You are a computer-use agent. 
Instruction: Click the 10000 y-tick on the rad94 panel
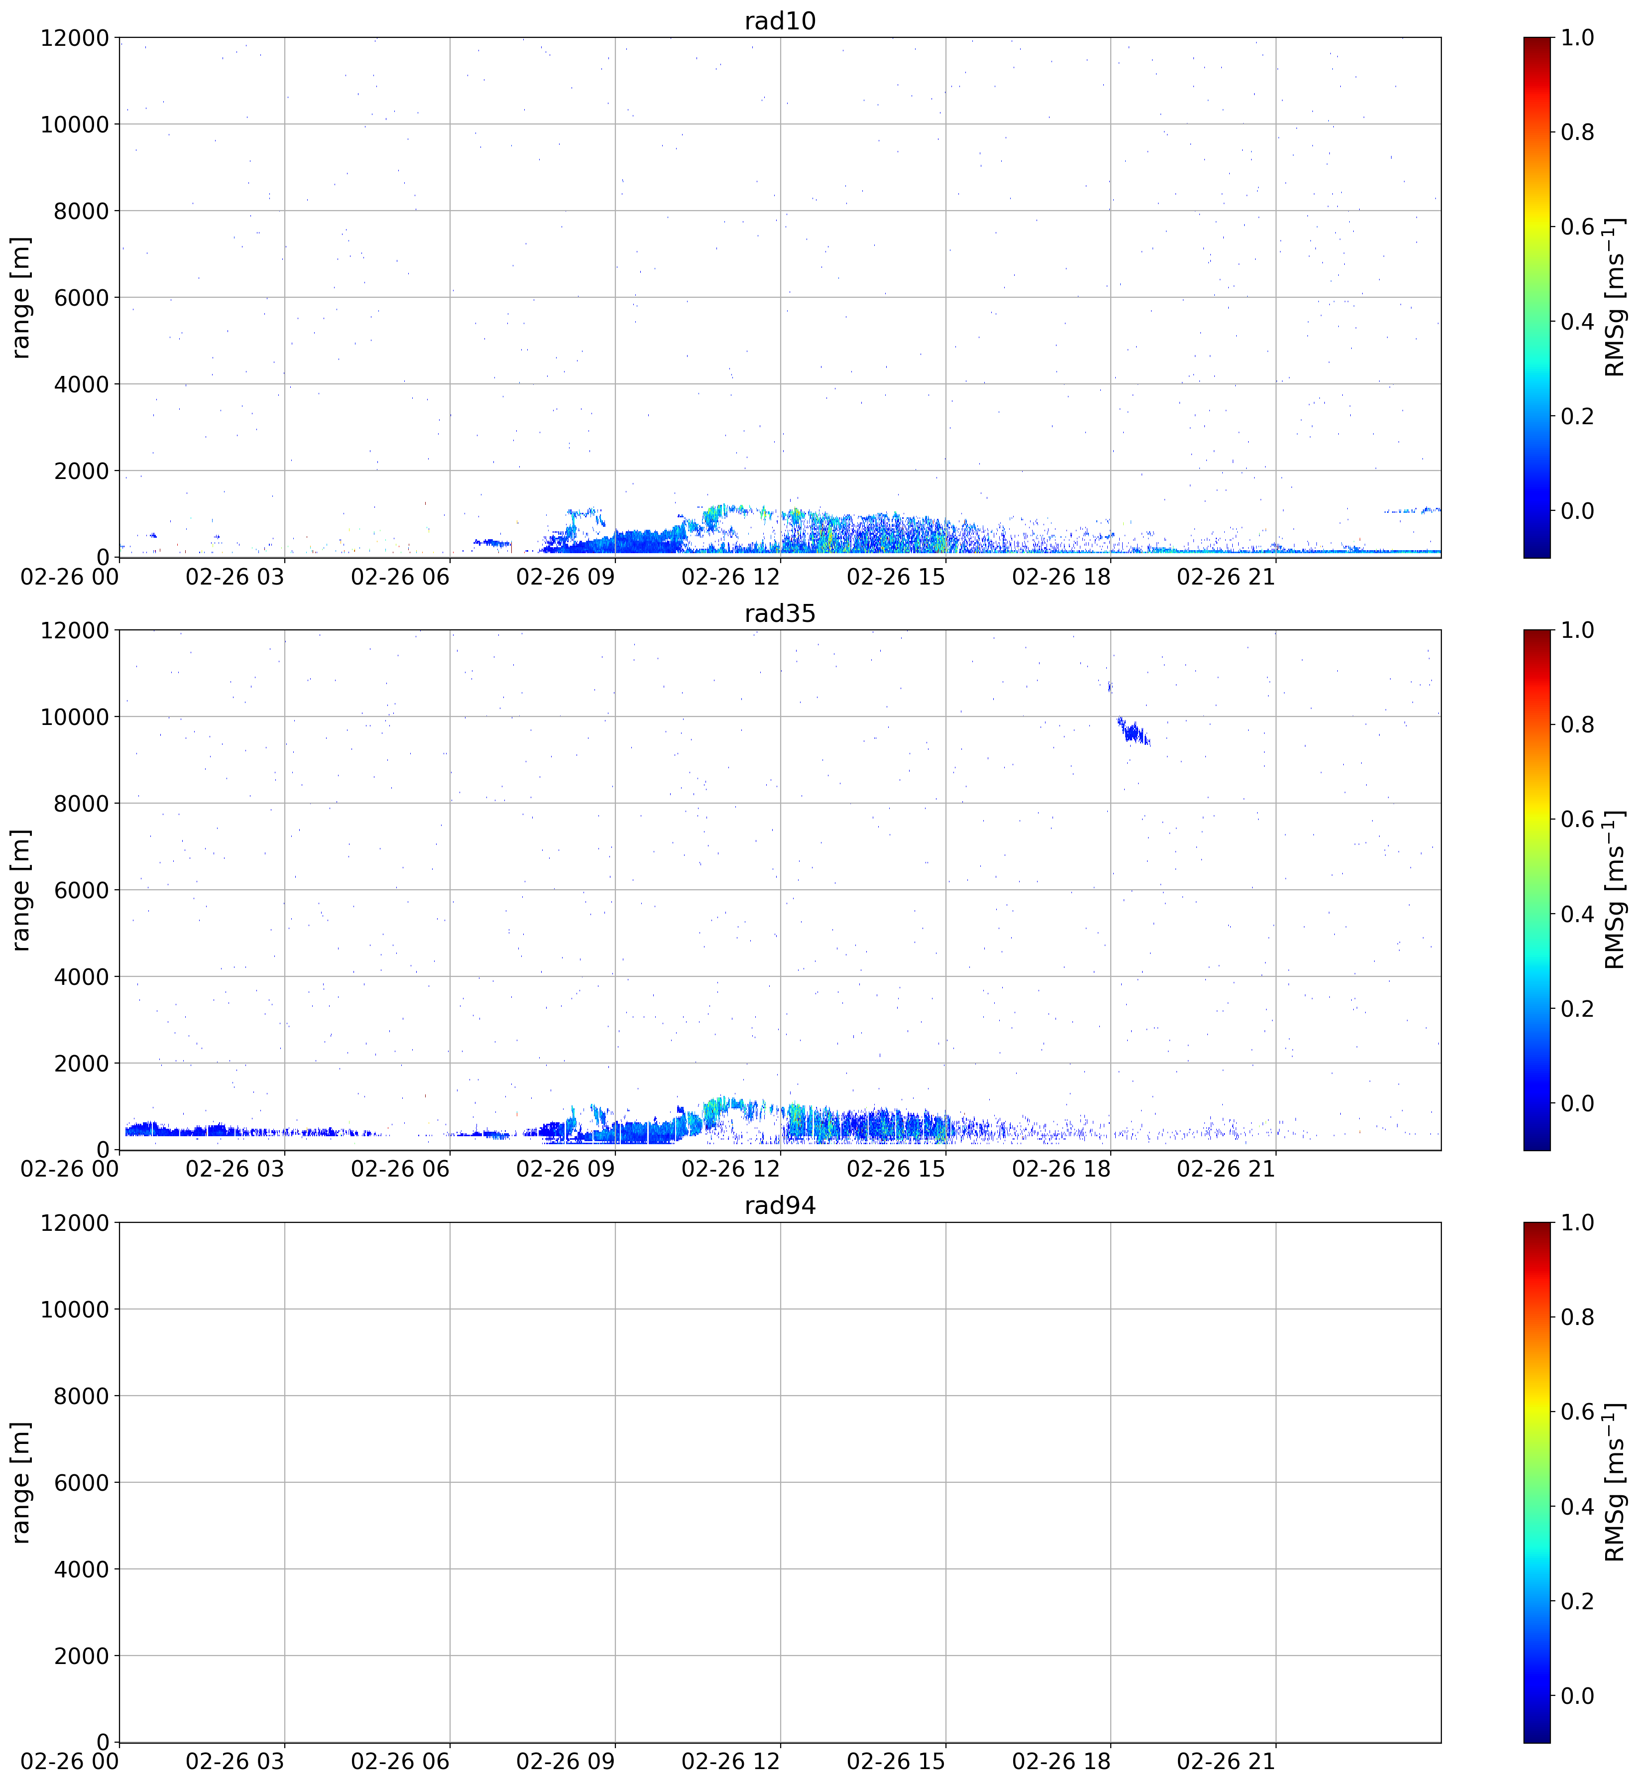tap(75, 1309)
